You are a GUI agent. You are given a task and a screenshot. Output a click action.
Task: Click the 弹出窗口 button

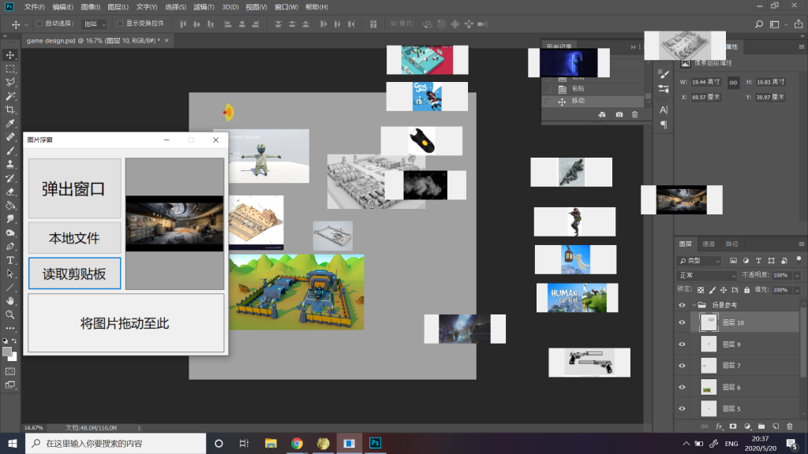tap(75, 188)
